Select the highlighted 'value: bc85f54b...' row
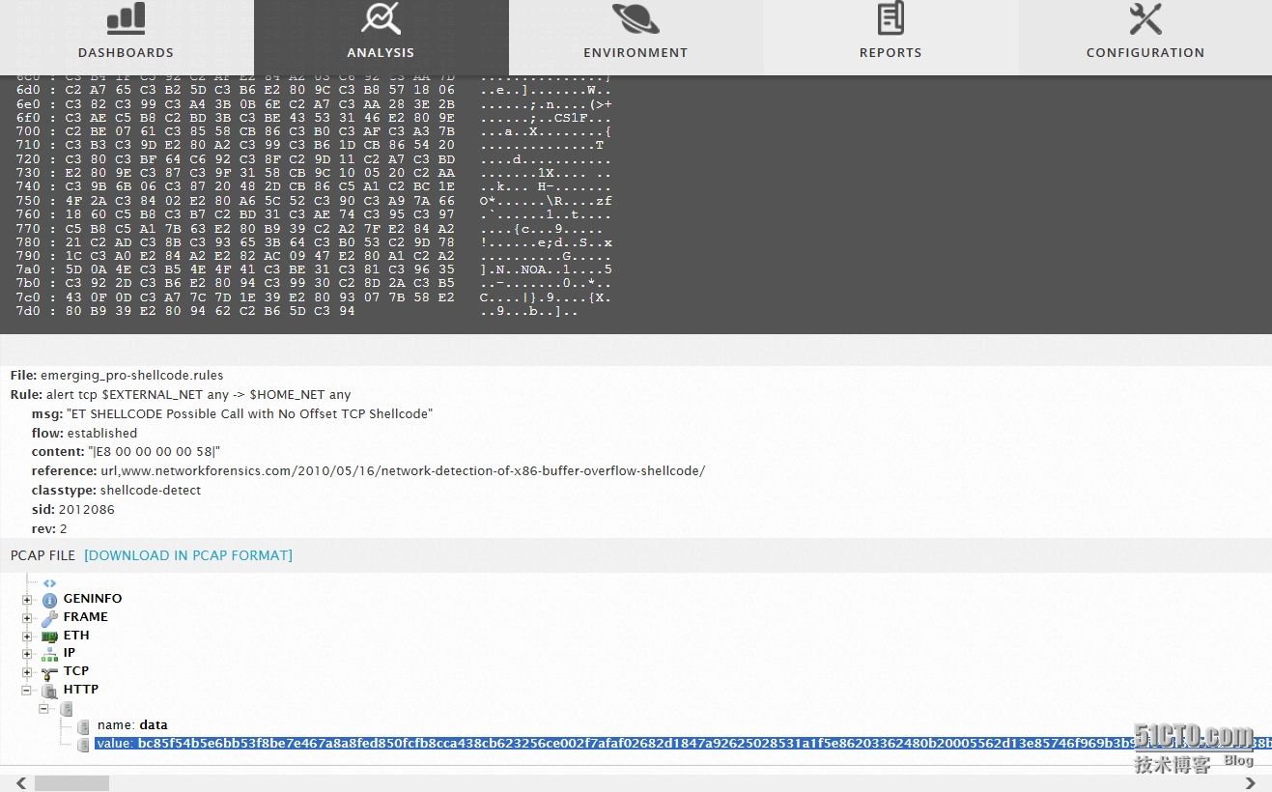This screenshot has height=792, width=1272. [683, 744]
